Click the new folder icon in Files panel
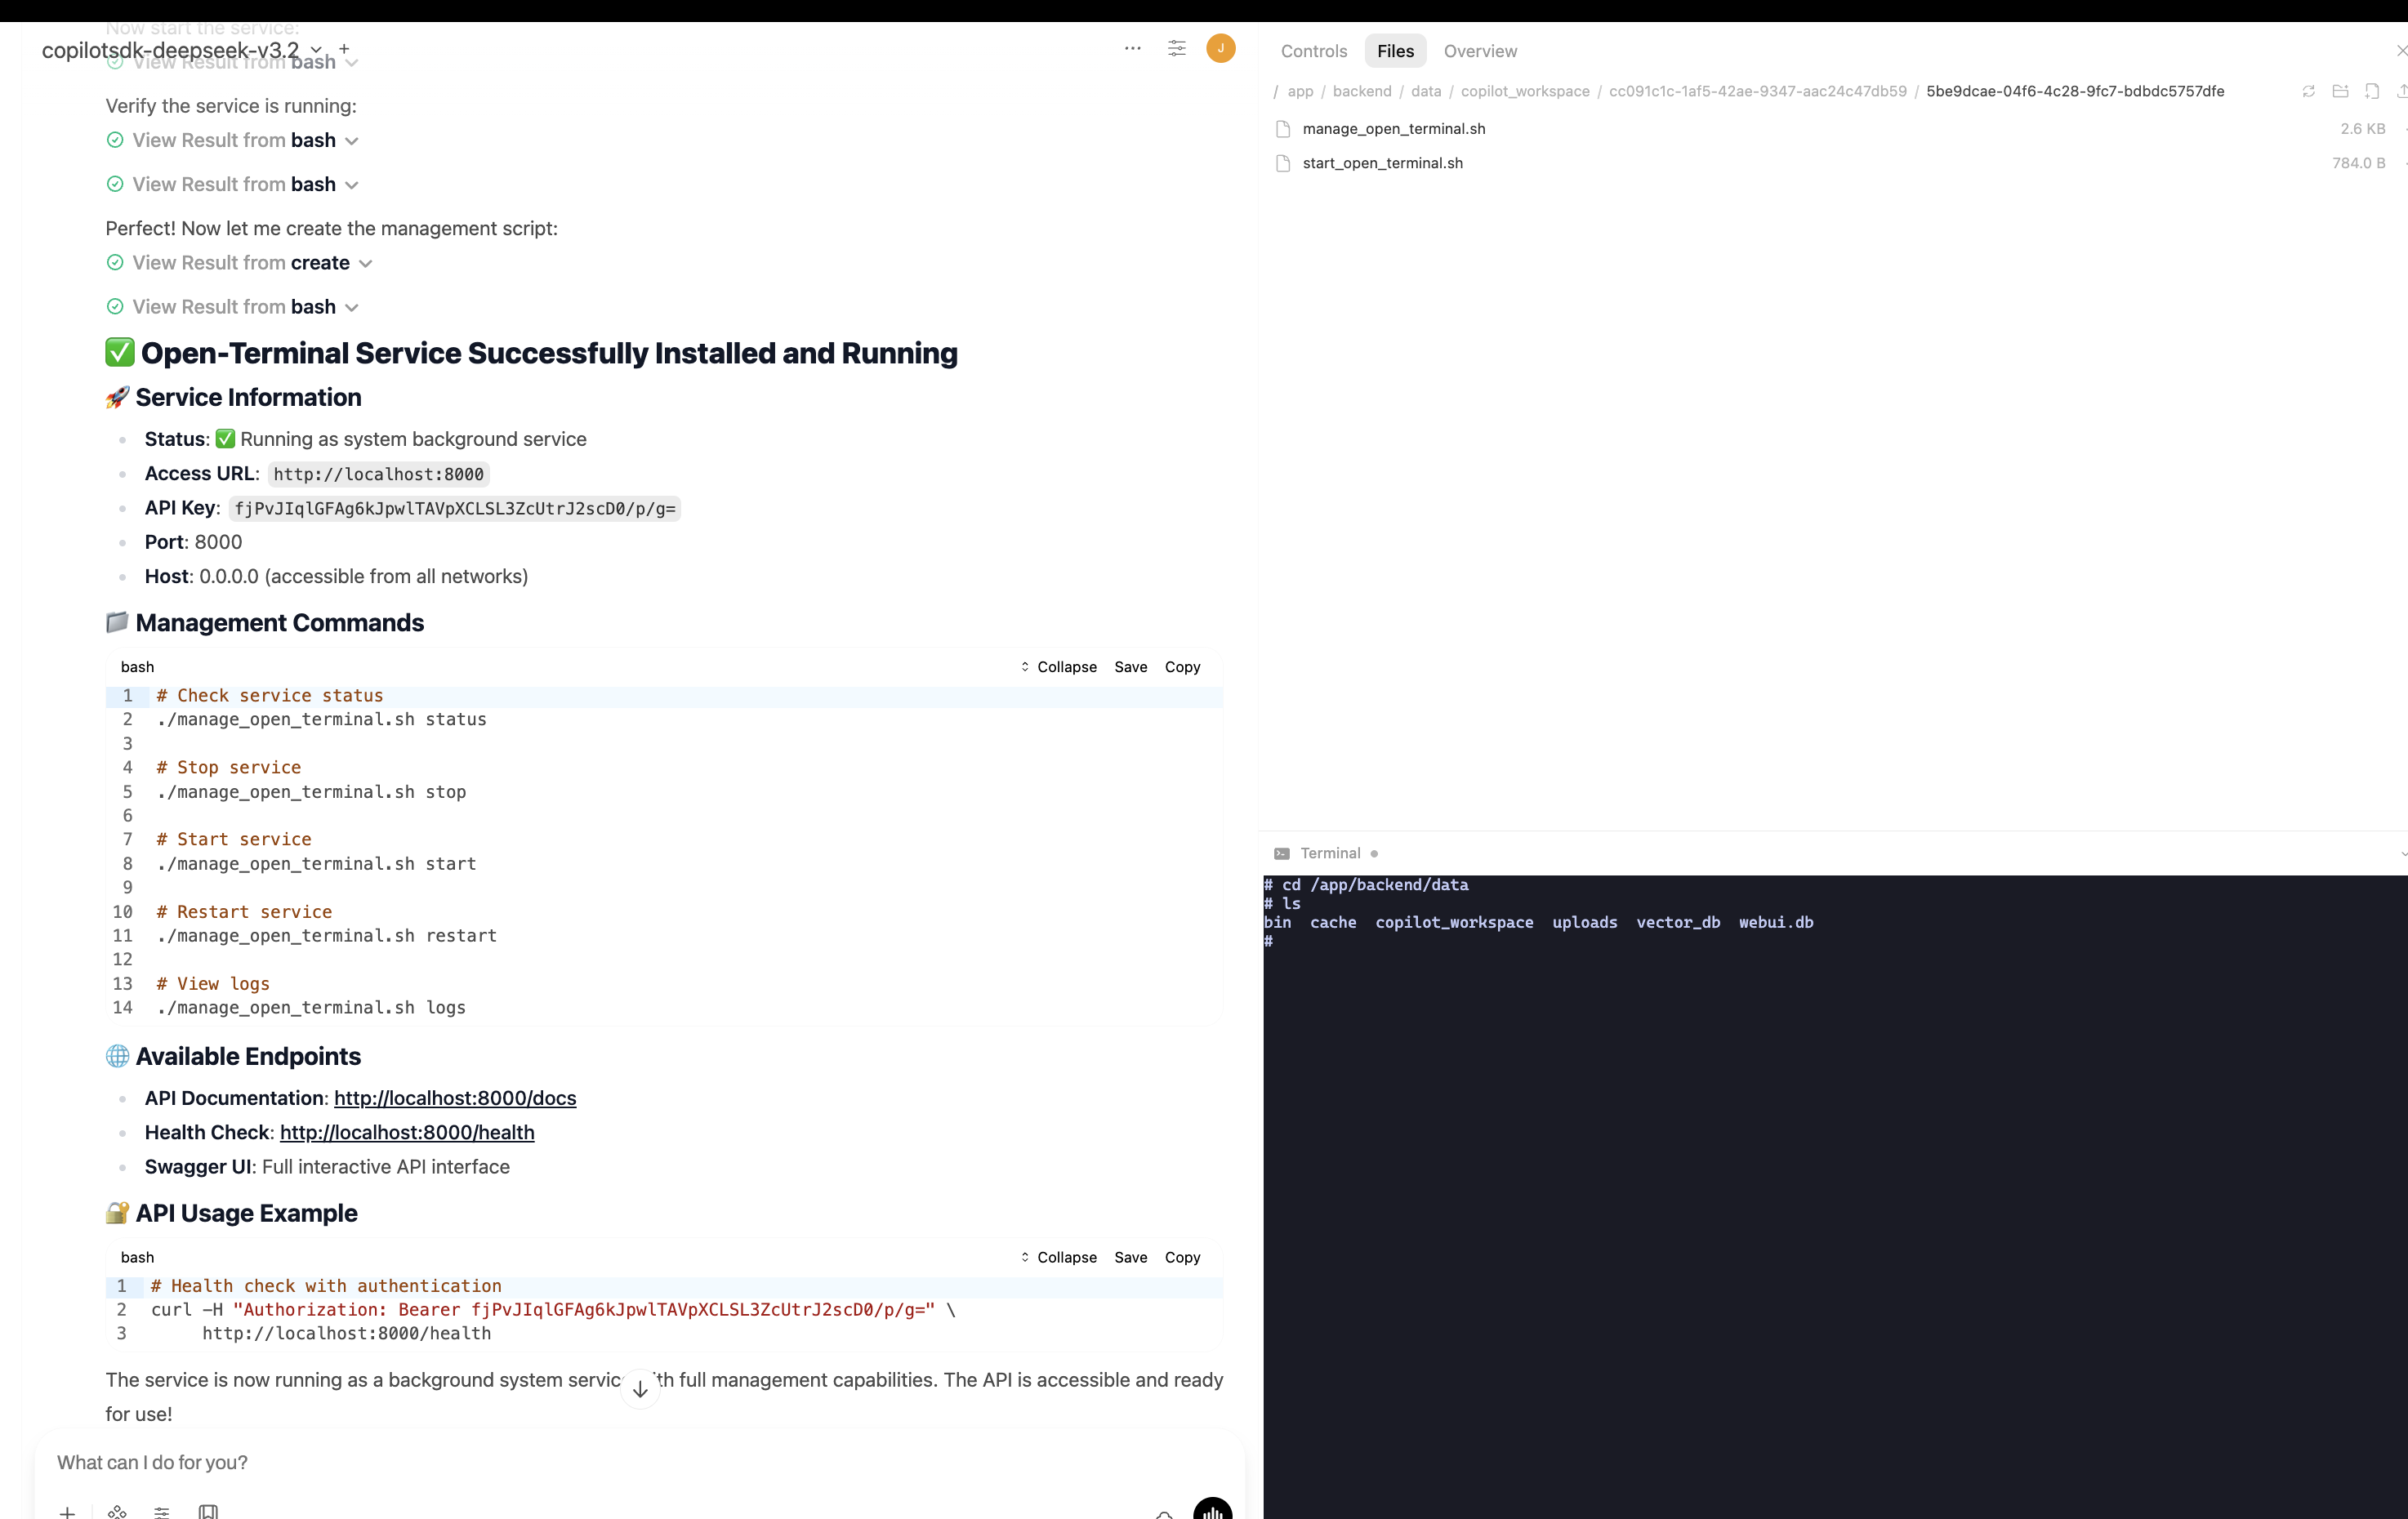 2340,91
